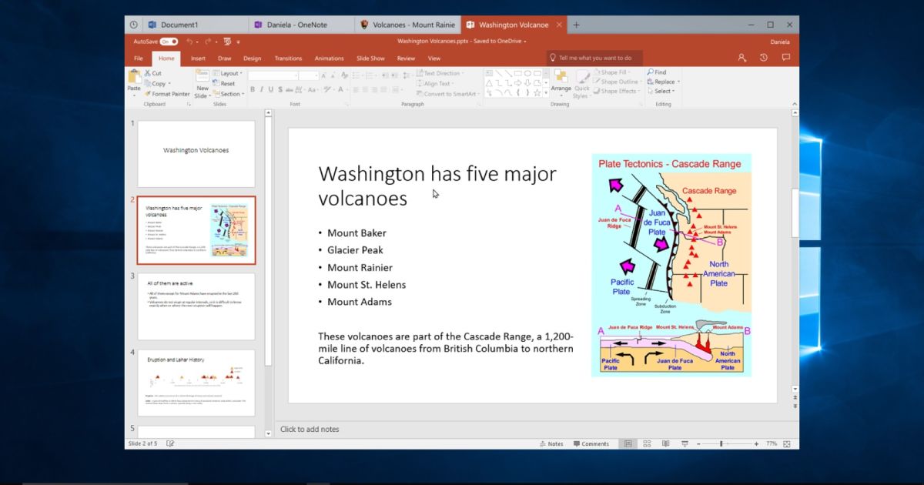Click the Format Painter brush
This screenshot has width=924, height=485.
[167, 94]
